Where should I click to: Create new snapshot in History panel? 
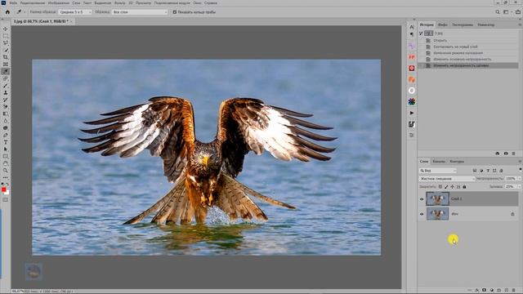[x=506, y=154]
